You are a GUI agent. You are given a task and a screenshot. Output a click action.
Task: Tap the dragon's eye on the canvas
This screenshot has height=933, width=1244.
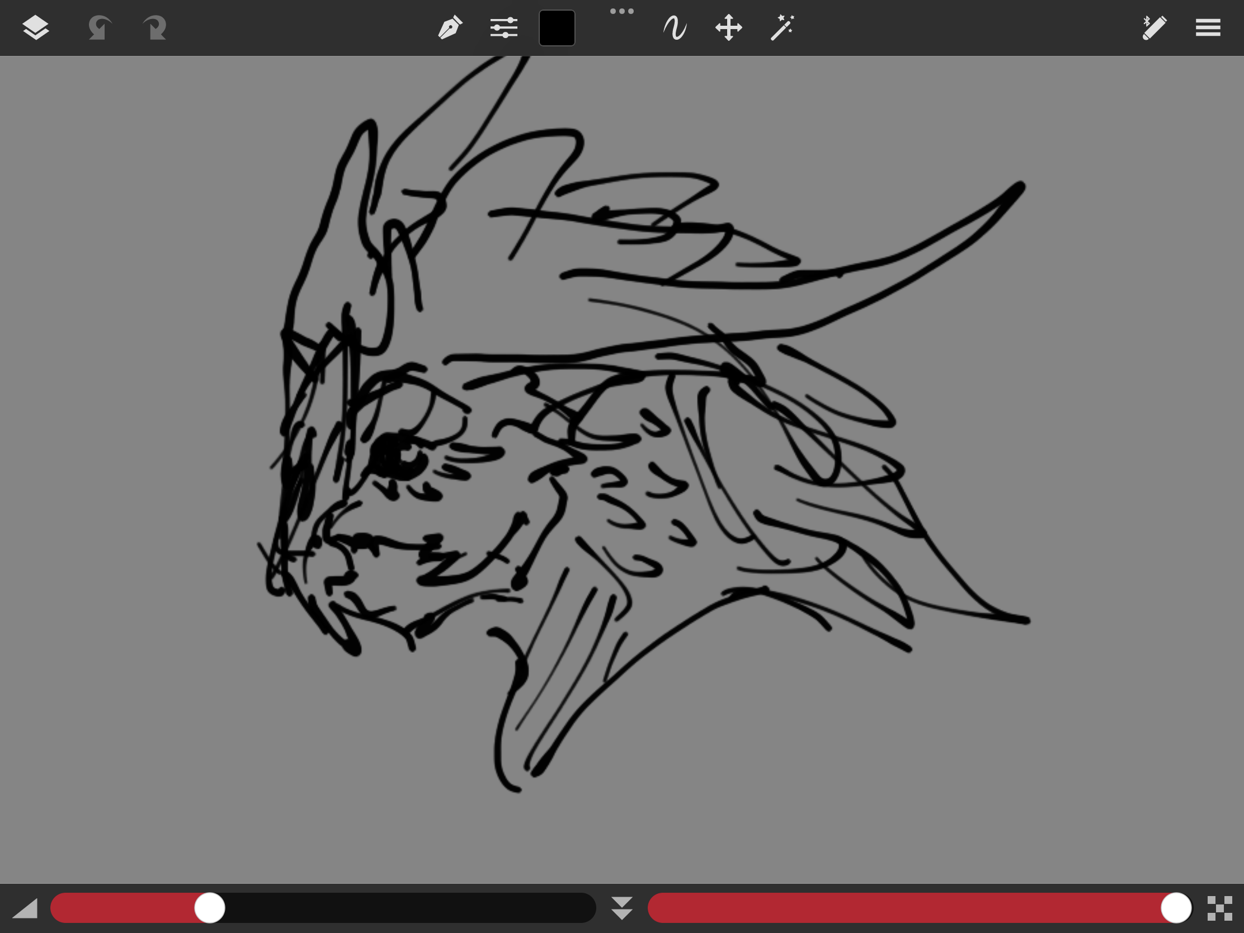(x=398, y=455)
